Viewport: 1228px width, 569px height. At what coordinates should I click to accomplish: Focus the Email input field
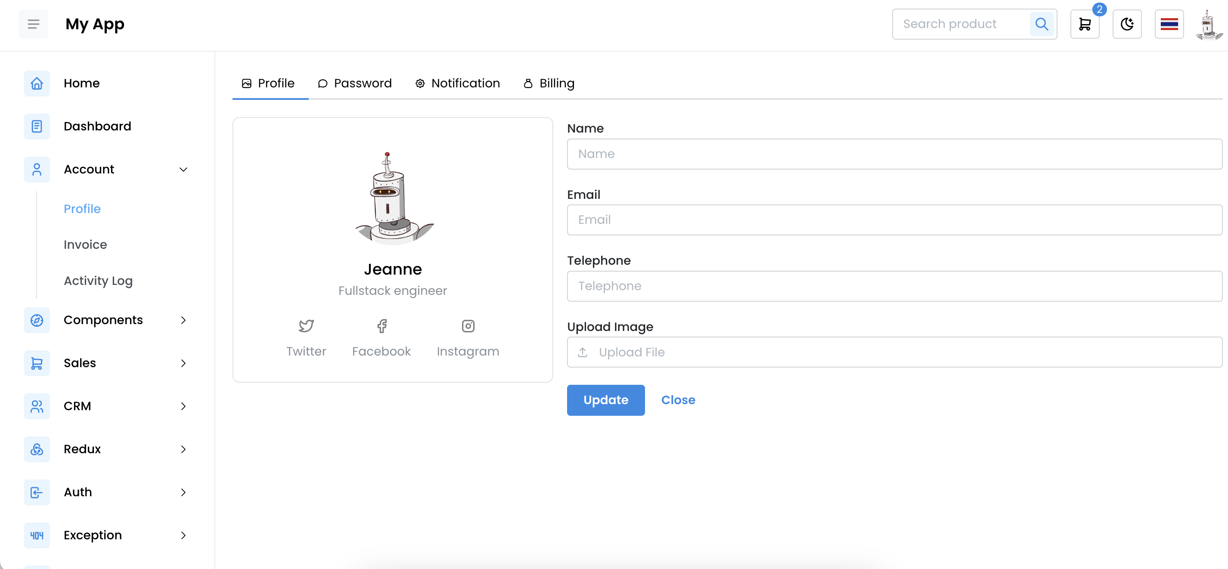click(894, 220)
